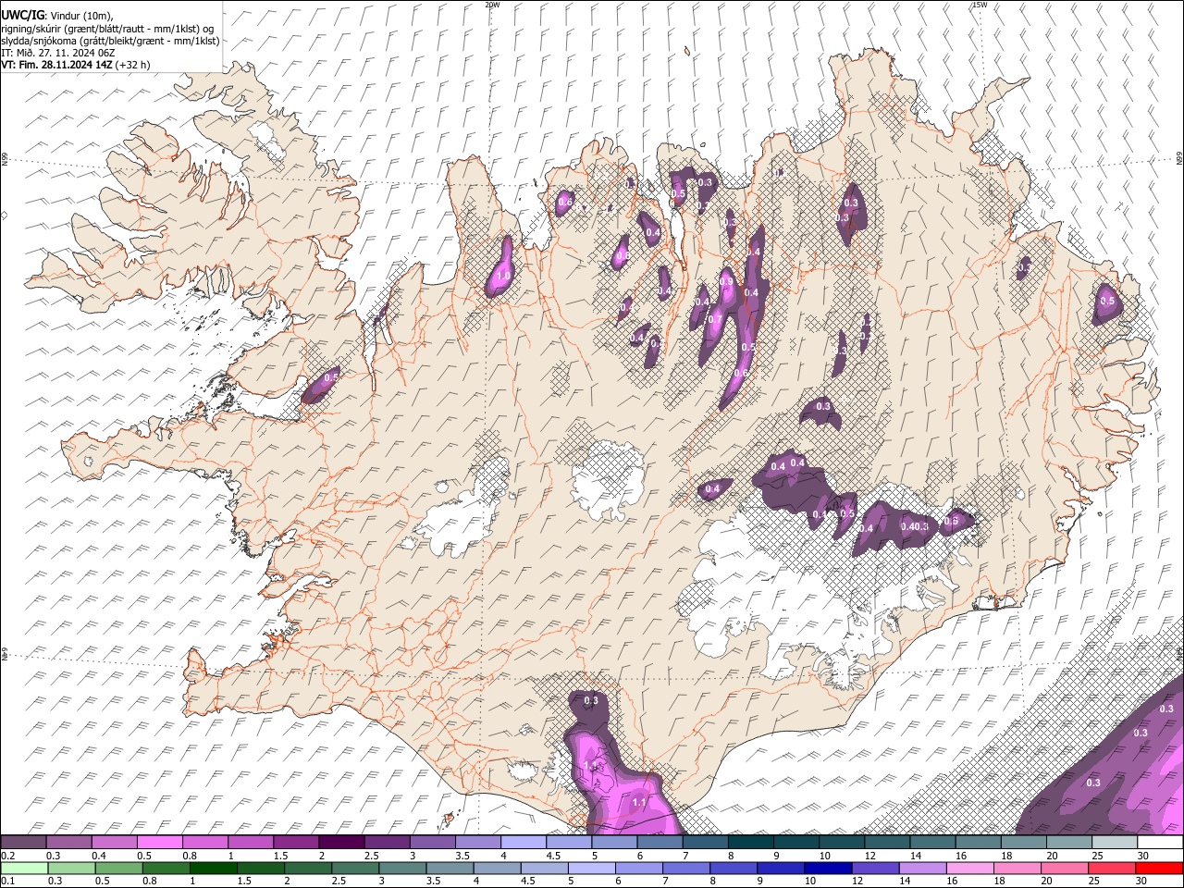Viewport: 1184px width, 888px height.
Task: Click the '1.0' precipitation value on the map
Action: point(504,275)
